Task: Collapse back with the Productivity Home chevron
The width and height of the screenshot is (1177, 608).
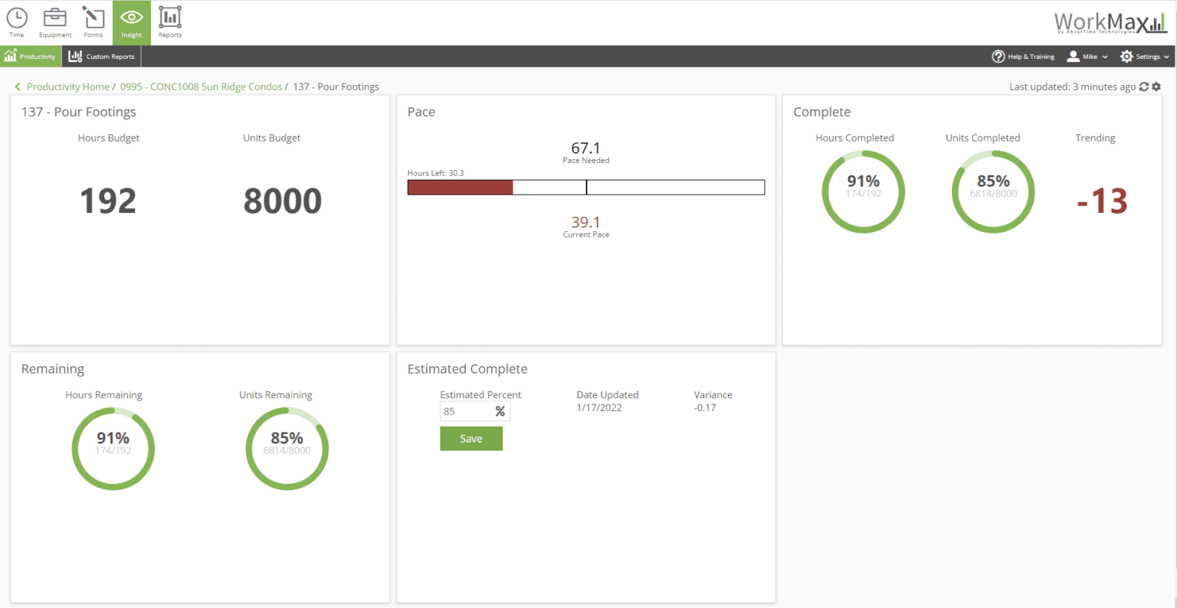Action: pyautogui.click(x=17, y=87)
